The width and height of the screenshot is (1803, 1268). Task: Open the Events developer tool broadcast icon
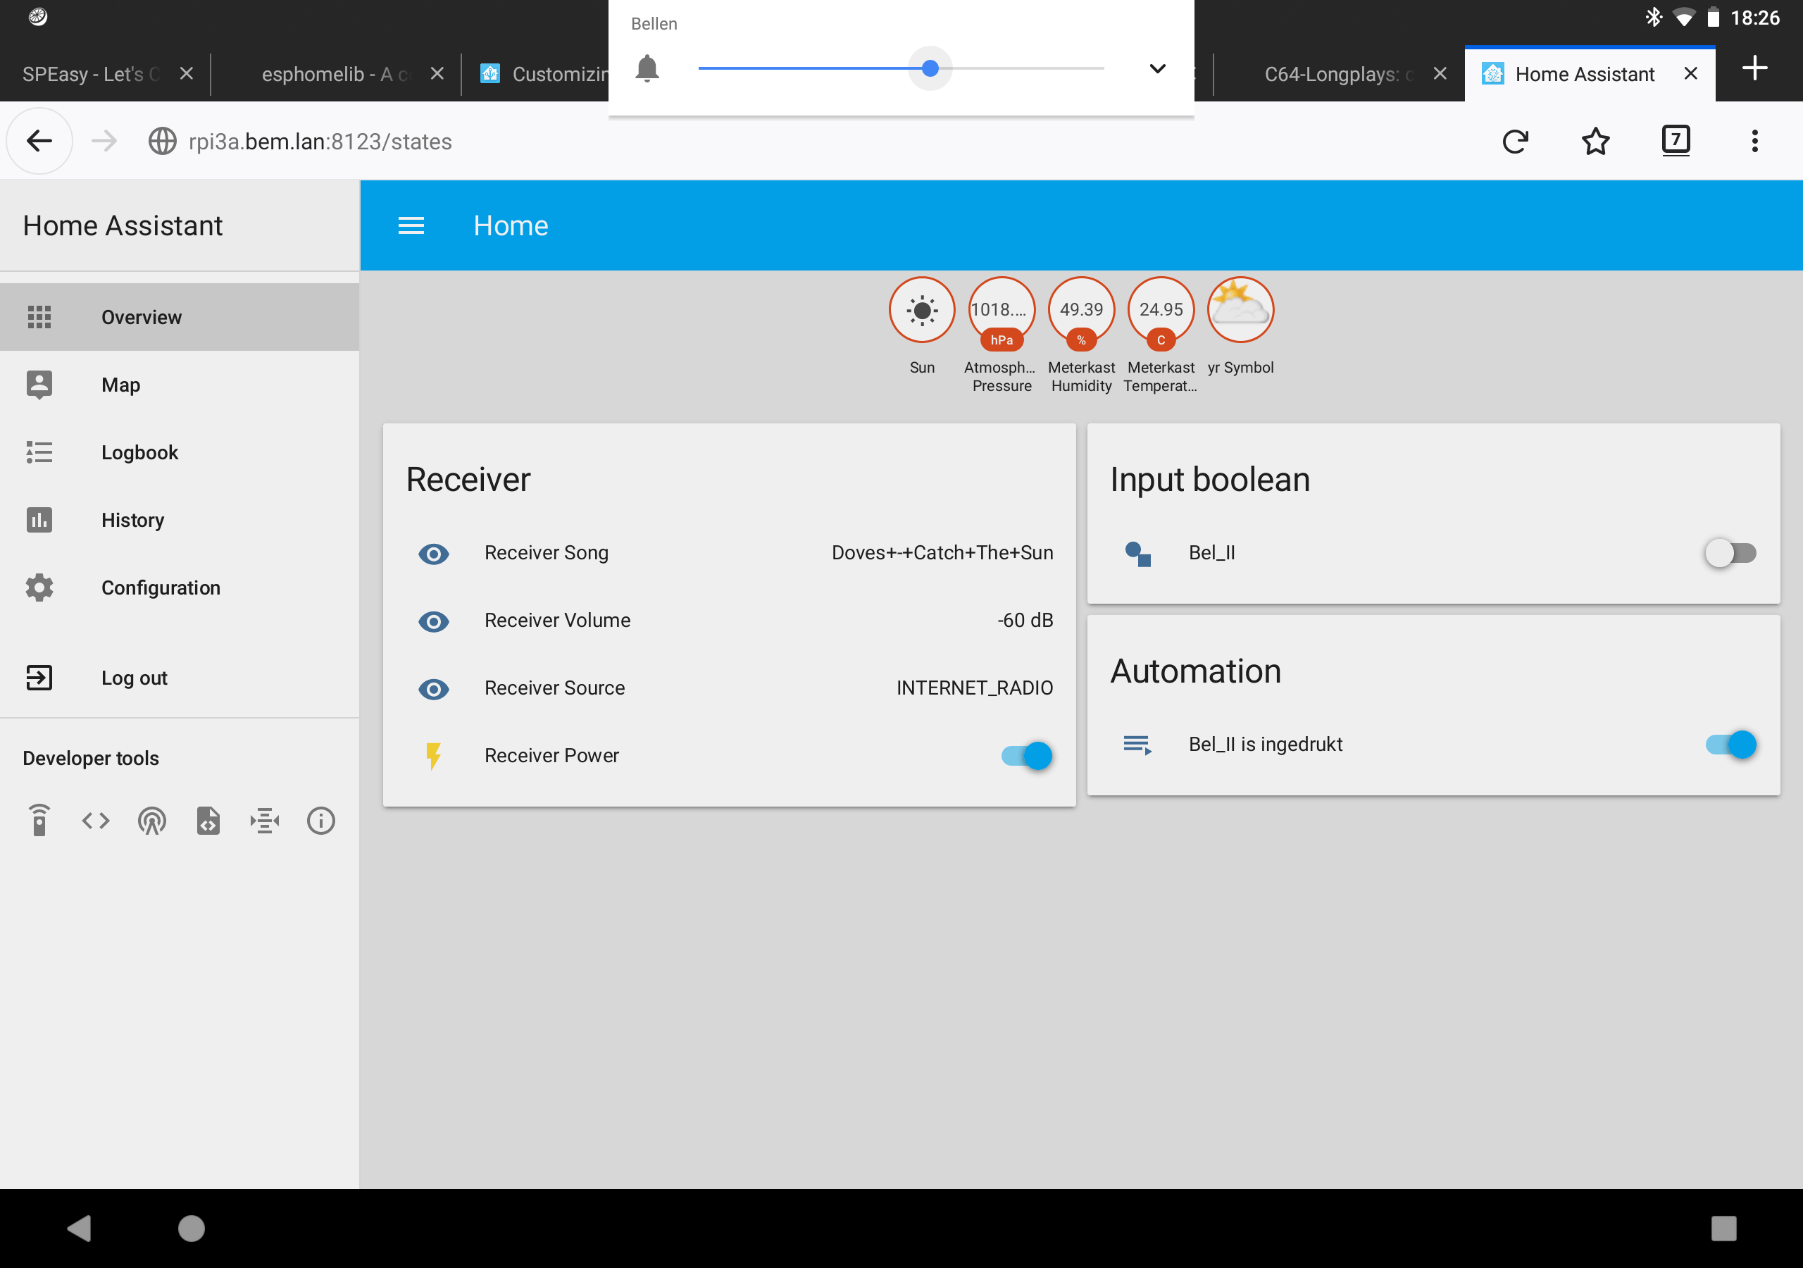click(x=152, y=821)
